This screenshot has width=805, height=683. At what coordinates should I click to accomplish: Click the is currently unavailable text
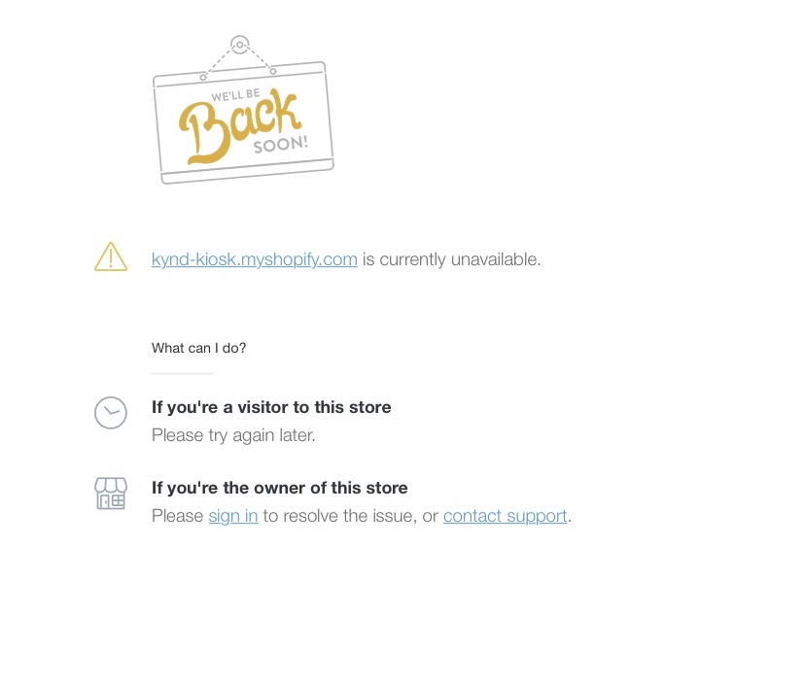(x=451, y=259)
